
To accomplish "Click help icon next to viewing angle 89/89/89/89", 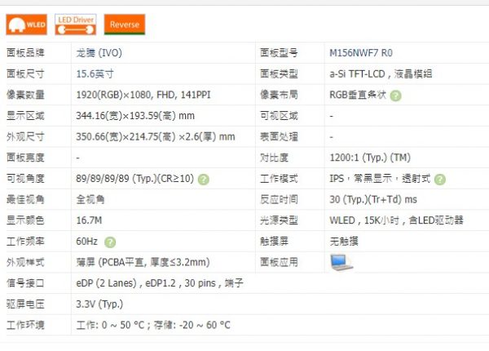I will coord(203,179).
